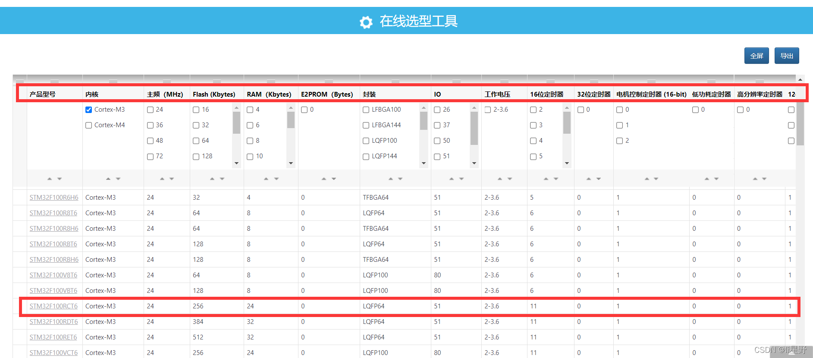The image size is (813, 358).
Task: Sort 低功耗定时器 column ascending arrow
Action: [707, 179]
